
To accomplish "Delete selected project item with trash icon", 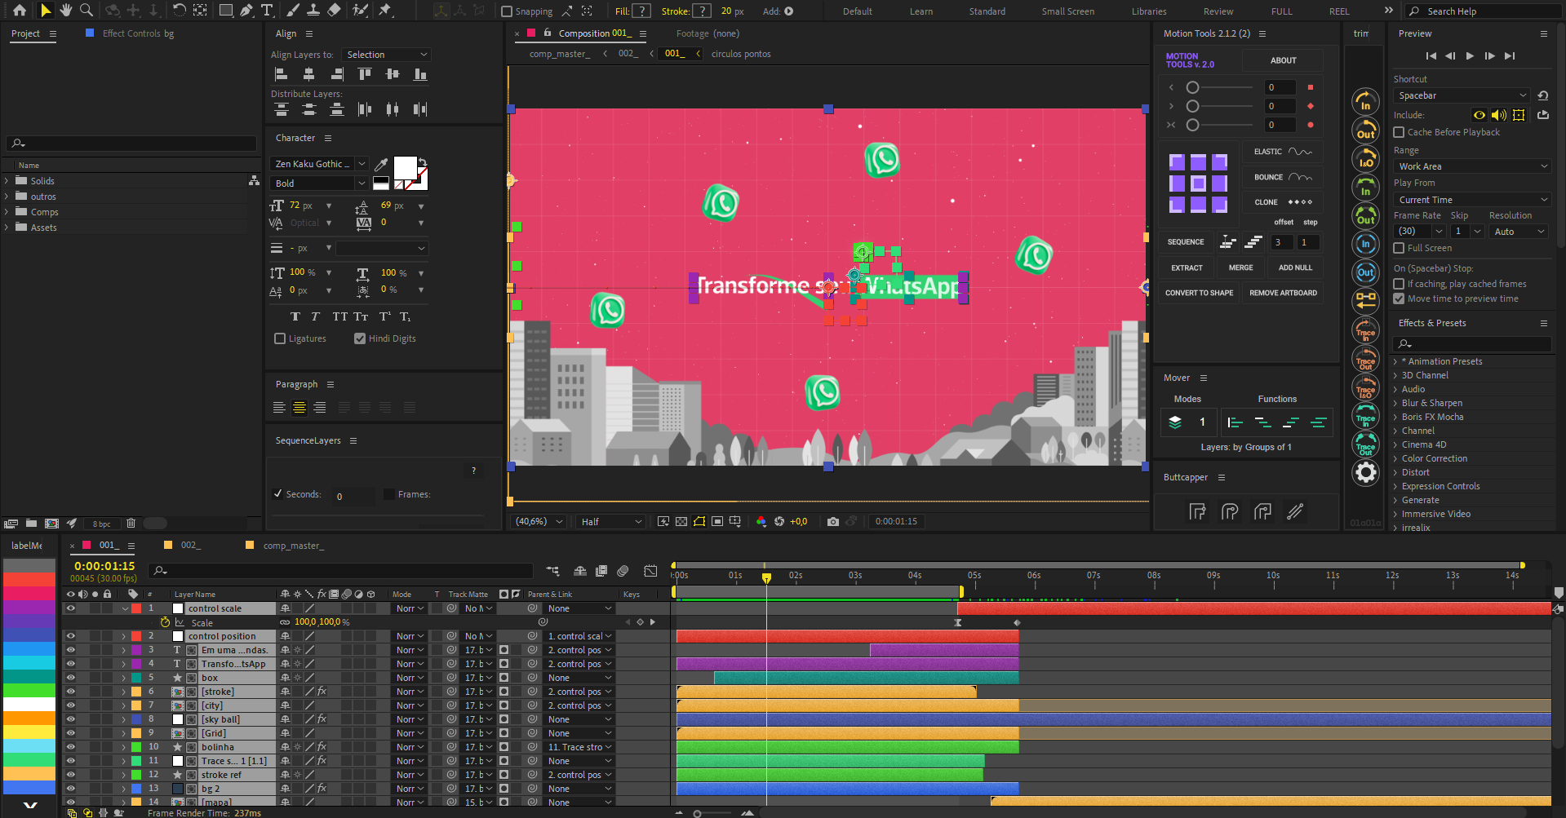I will click(131, 524).
